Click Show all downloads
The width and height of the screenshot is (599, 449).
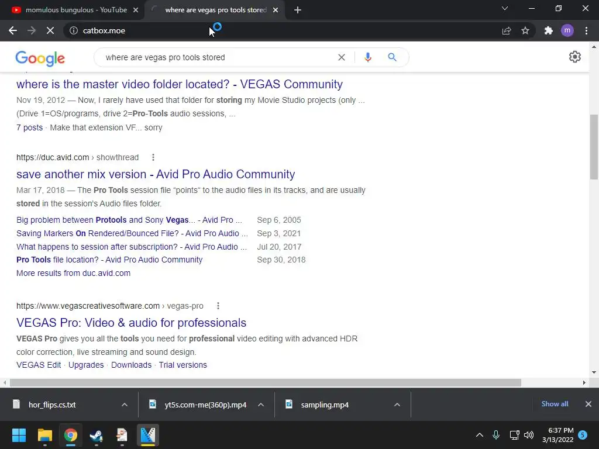point(555,404)
